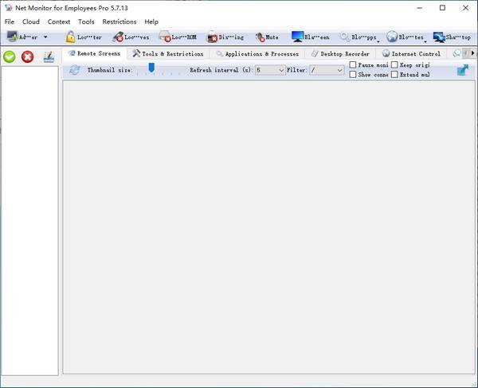Open the Desktop Recorder tab
The image size is (478, 388).
coord(340,54)
